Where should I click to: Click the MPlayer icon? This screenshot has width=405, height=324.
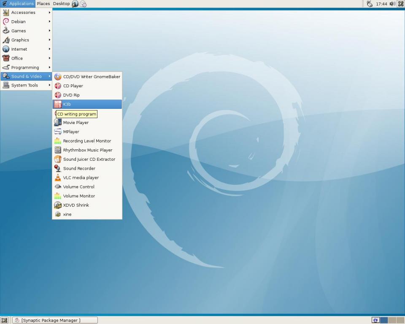pos(58,132)
